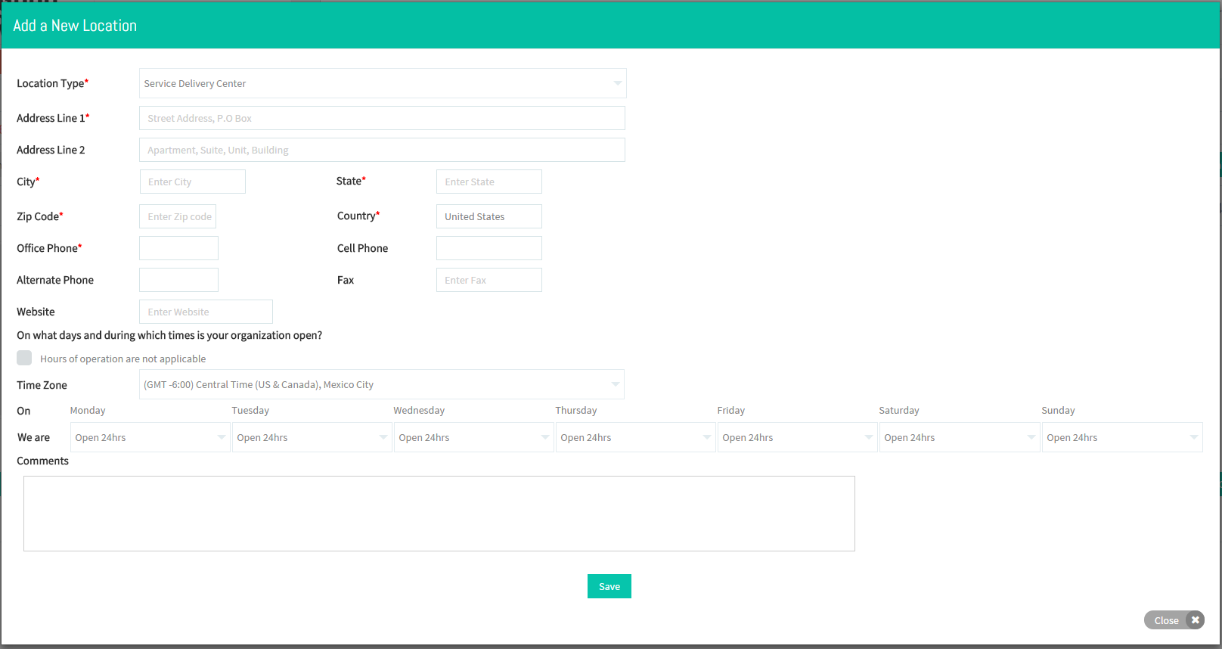Viewport: 1222px width, 649px height.
Task: Expand the Time Zone dropdown
Action: coord(382,384)
